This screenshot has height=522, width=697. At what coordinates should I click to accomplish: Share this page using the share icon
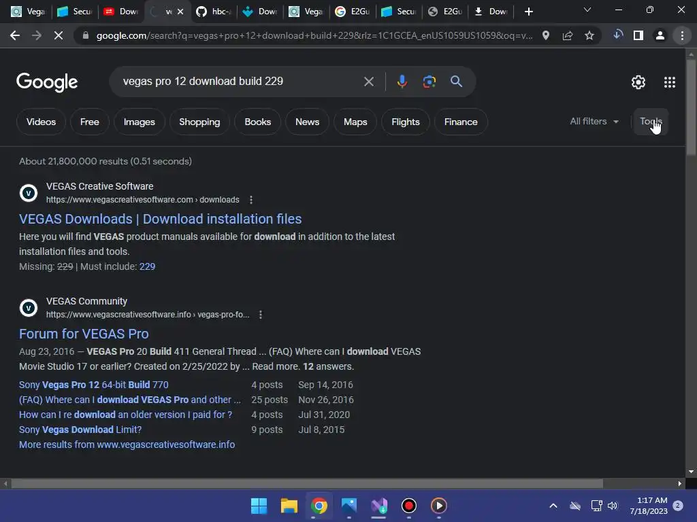pos(567,35)
